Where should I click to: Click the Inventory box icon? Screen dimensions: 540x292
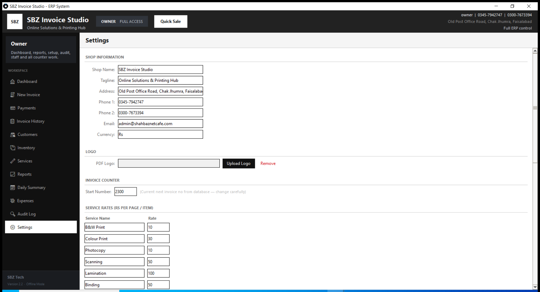[x=13, y=148]
